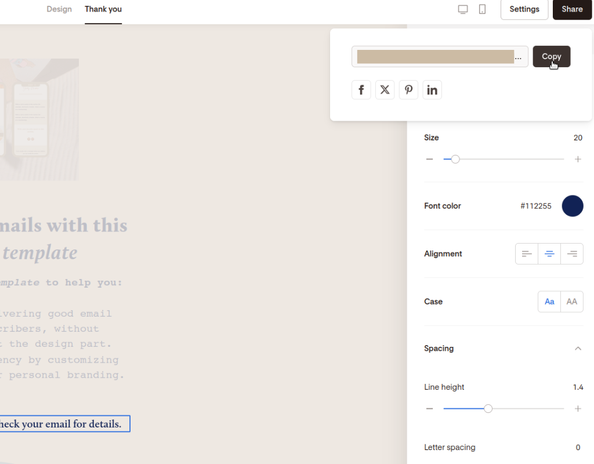Share on X (Twitter) icon
The image size is (594, 464).
pos(385,90)
